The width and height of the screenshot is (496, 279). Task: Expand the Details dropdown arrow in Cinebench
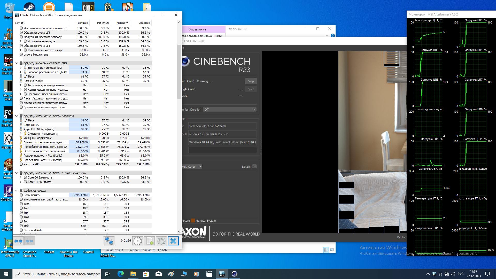(x=254, y=167)
